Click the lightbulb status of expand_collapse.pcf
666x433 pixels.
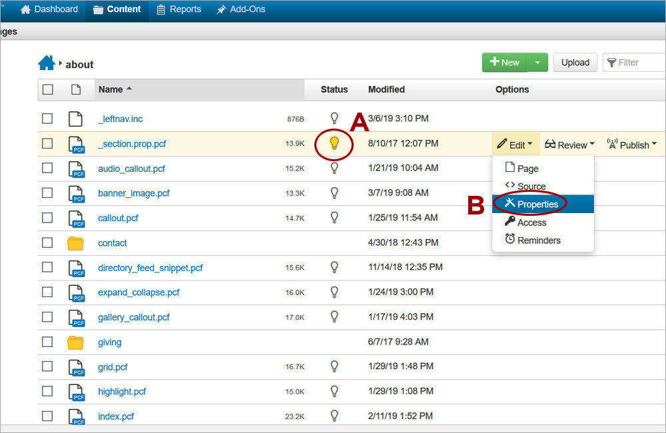point(334,292)
